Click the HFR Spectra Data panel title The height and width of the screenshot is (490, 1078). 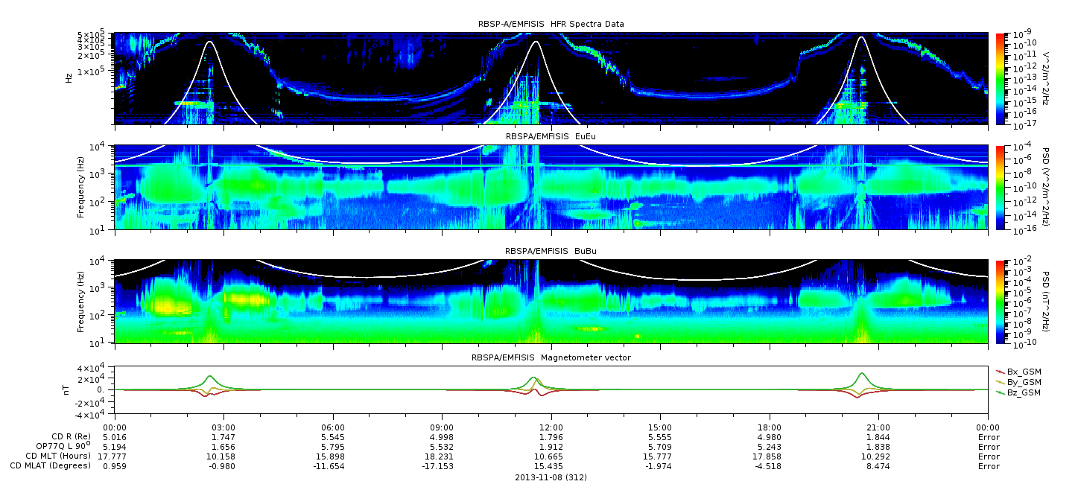(551, 24)
